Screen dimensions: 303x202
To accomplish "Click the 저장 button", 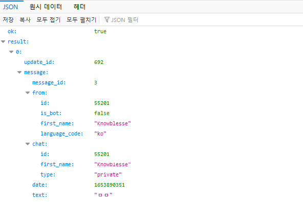I will [8, 20].
